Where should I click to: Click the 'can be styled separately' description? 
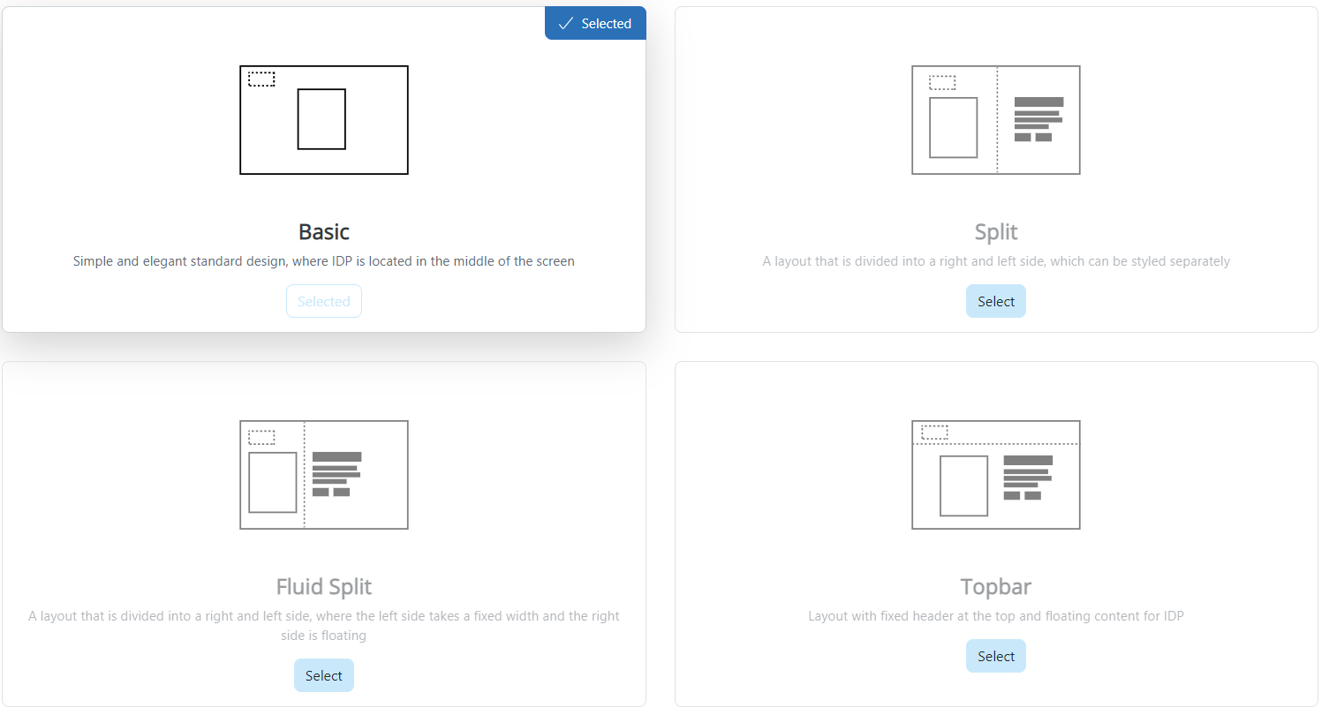pos(996,261)
